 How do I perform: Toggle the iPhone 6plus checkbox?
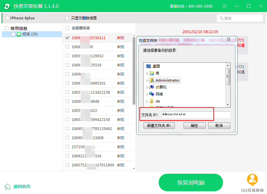(7, 18)
